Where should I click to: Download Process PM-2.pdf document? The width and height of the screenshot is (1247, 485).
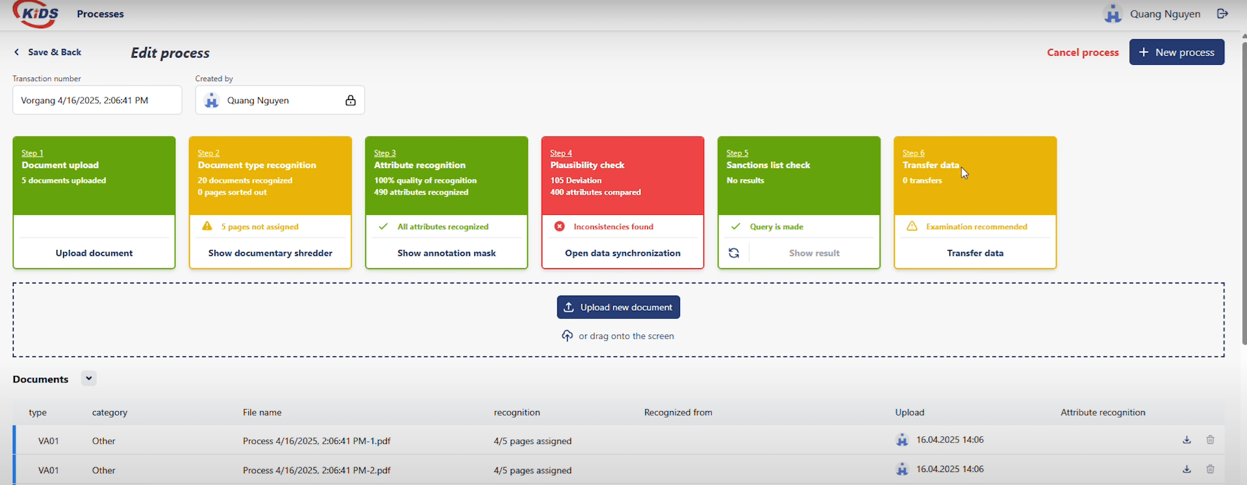pos(1187,469)
